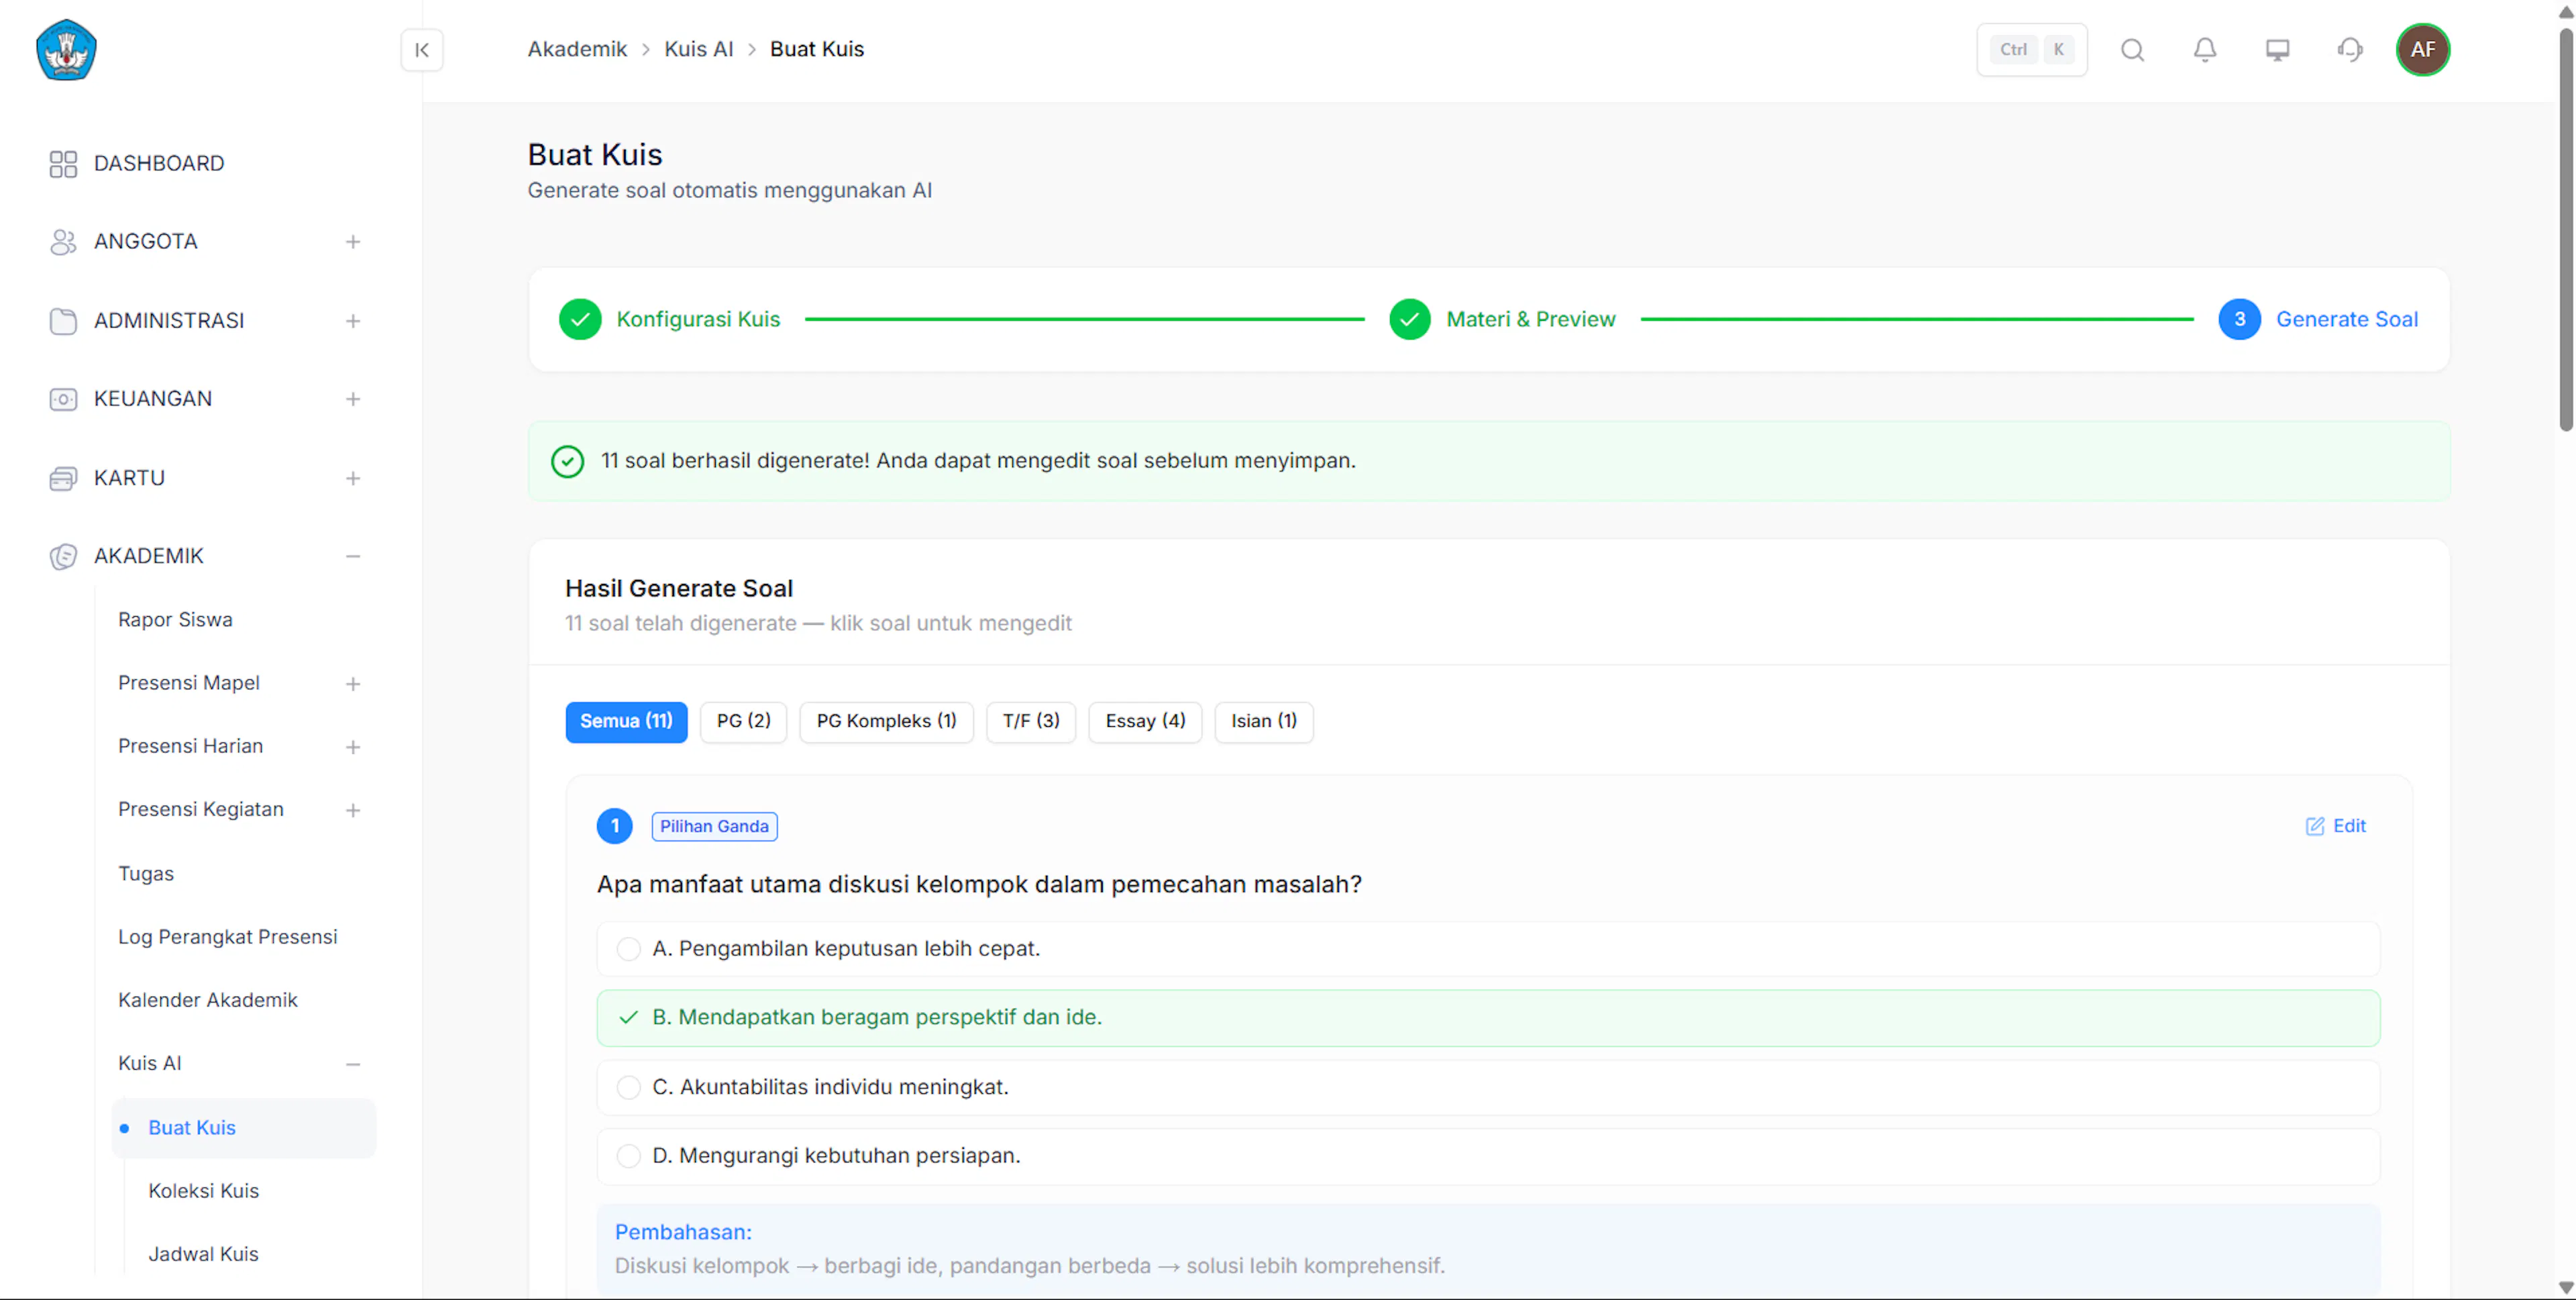
Task: Click the question number 1 badge
Action: [x=614, y=826]
